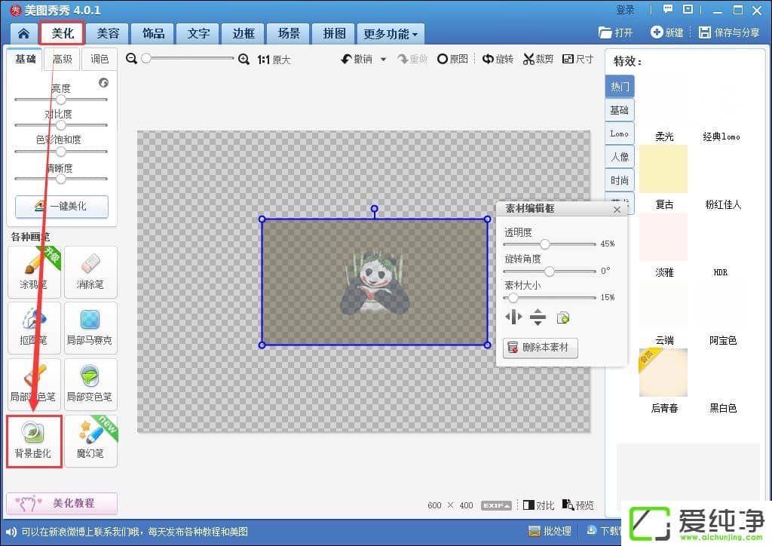Click the 删除本素材 delete material button
This screenshot has height=546, width=772.
541,348
